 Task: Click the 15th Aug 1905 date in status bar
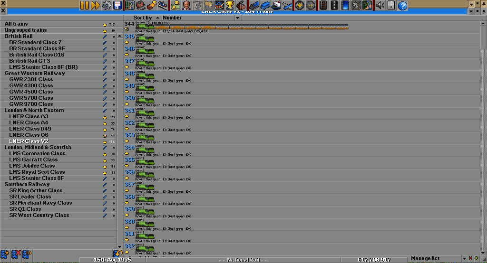pos(112,260)
